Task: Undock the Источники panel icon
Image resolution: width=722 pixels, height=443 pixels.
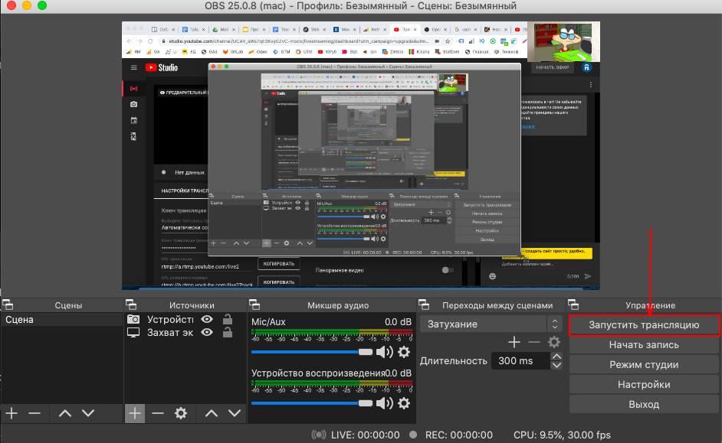Action: [131, 305]
